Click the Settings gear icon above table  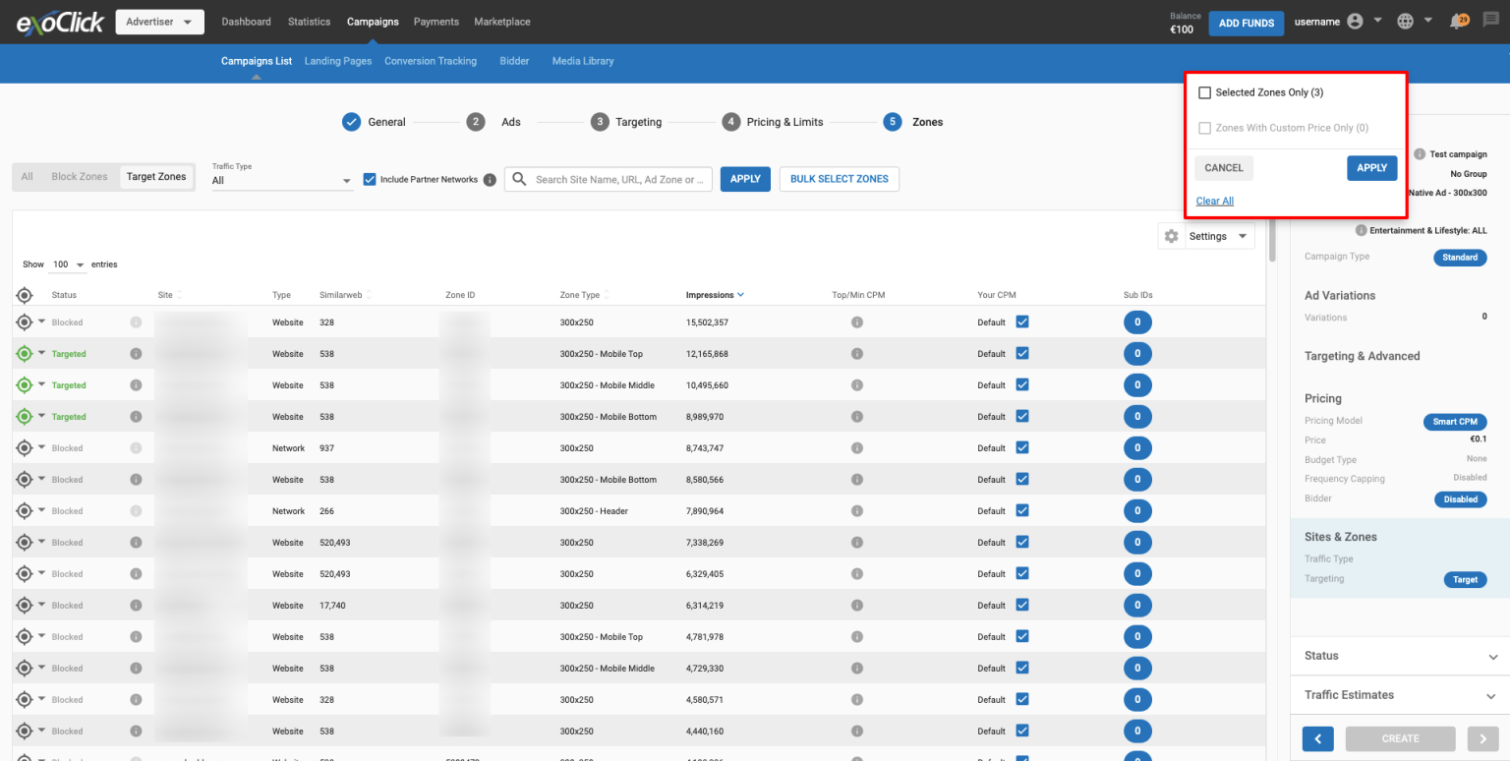(x=1171, y=236)
